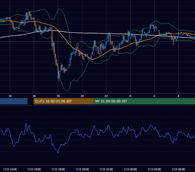Viewport: 195px width, 172px height.
Task: Click the 11/3 02:00 date label
Action: click(154, 169)
